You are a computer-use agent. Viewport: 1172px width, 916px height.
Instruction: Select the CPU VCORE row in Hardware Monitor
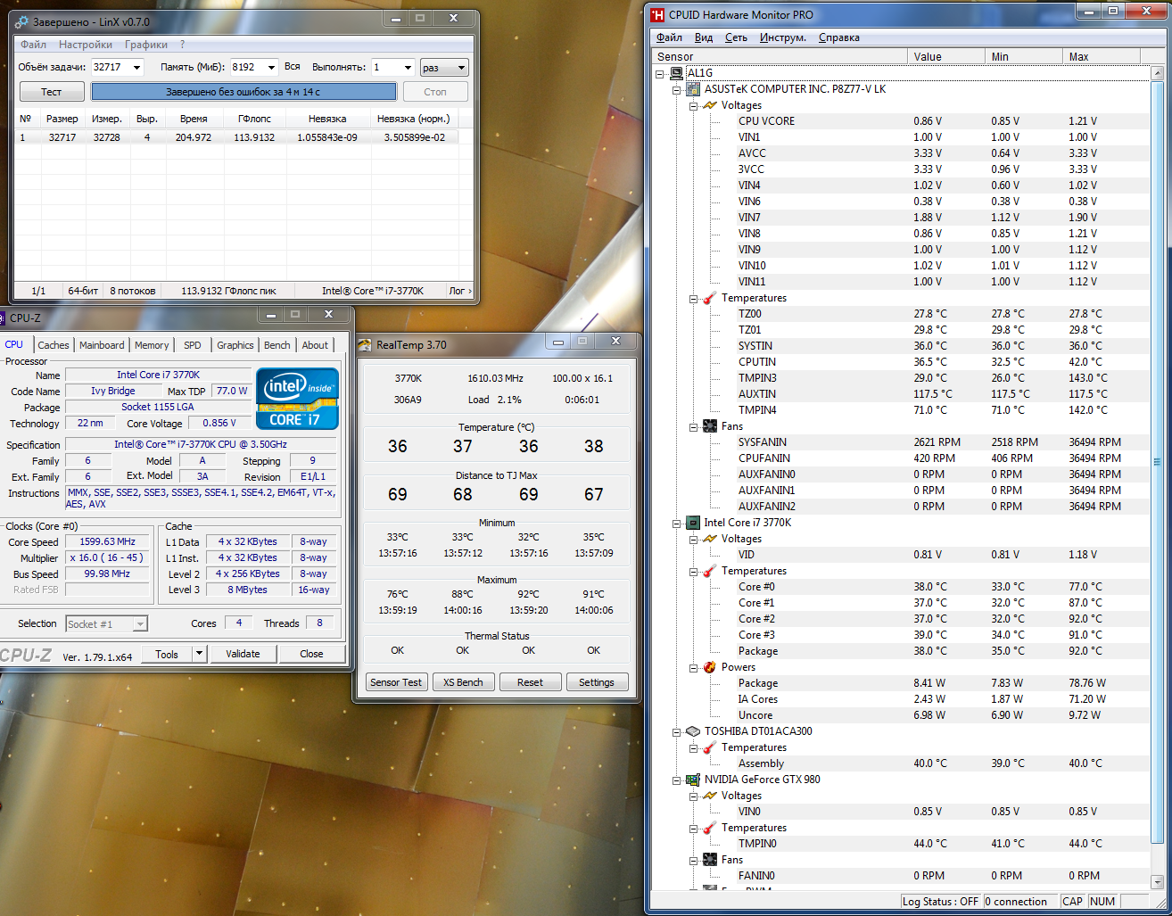point(902,121)
